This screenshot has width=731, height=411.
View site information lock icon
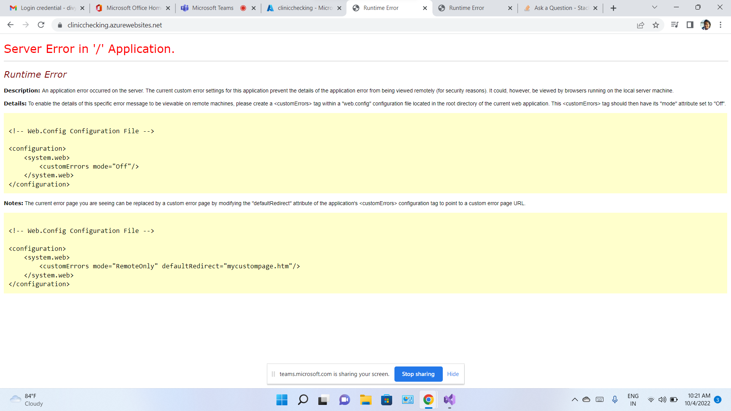(60, 25)
